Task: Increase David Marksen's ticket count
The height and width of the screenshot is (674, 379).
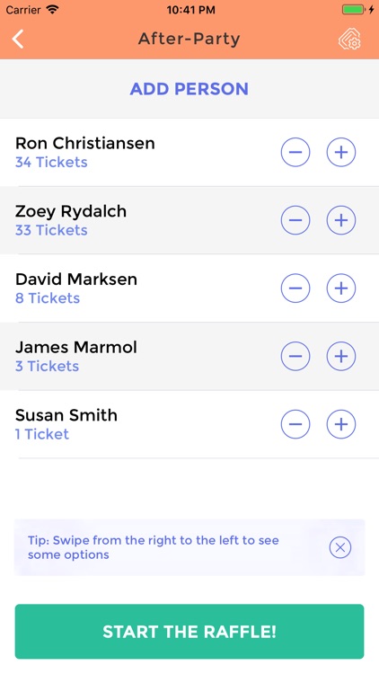Action: point(341,288)
